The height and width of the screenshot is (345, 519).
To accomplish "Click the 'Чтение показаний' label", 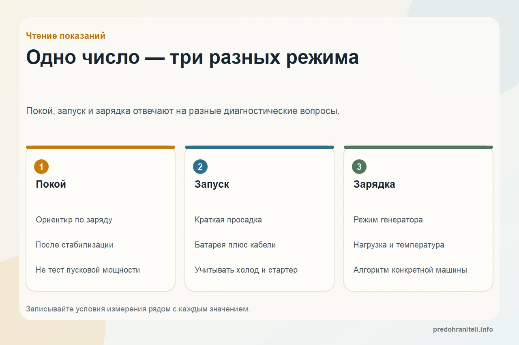I will pyautogui.click(x=66, y=36).
